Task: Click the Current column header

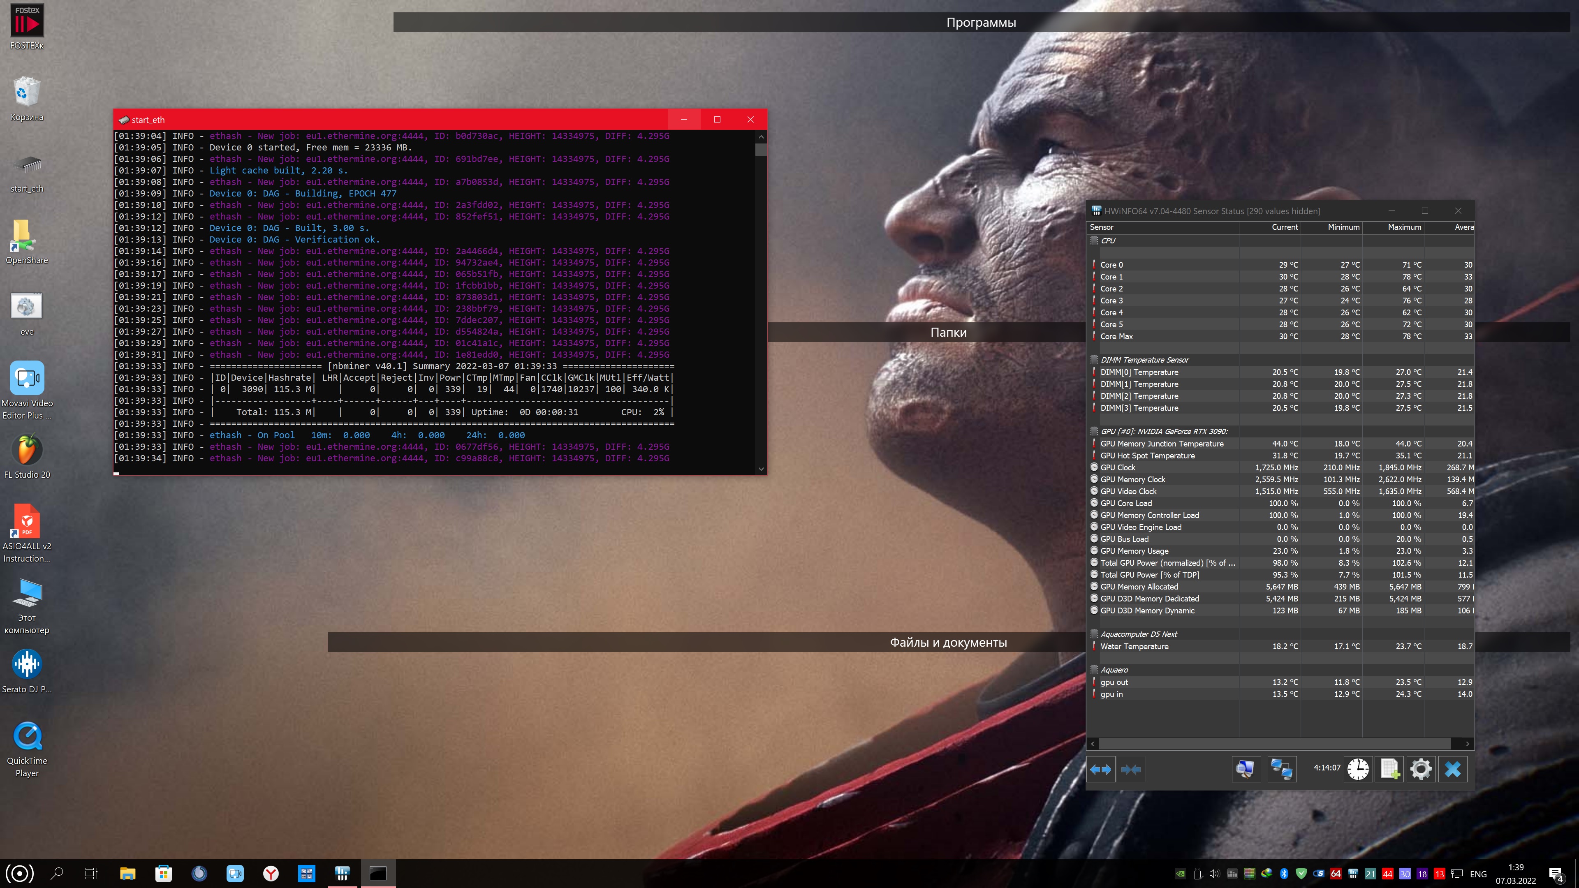Action: (1284, 227)
